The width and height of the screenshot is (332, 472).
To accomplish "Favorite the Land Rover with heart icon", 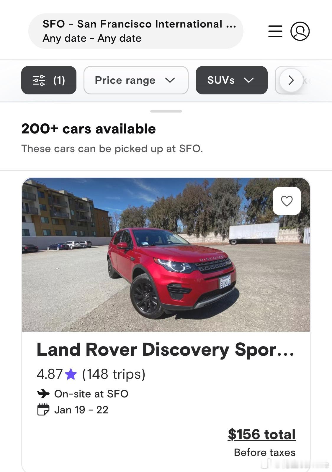I will [287, 201].
